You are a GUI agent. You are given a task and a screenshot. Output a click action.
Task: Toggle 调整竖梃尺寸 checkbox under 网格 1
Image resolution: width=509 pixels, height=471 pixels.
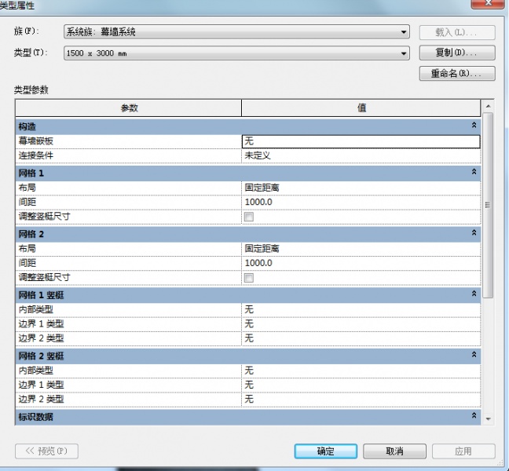[249, 217]
